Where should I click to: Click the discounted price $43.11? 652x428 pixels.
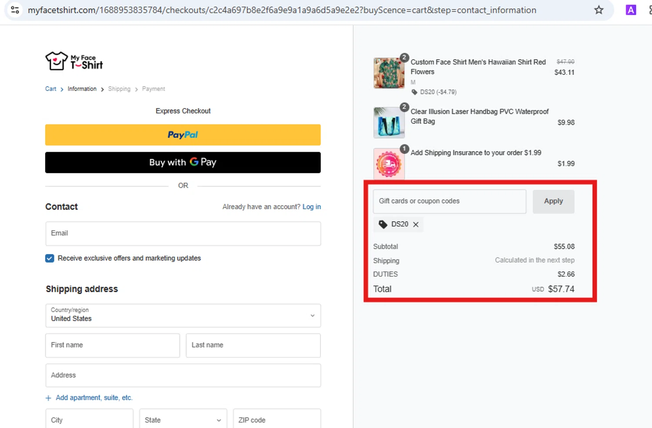point(564,72)
